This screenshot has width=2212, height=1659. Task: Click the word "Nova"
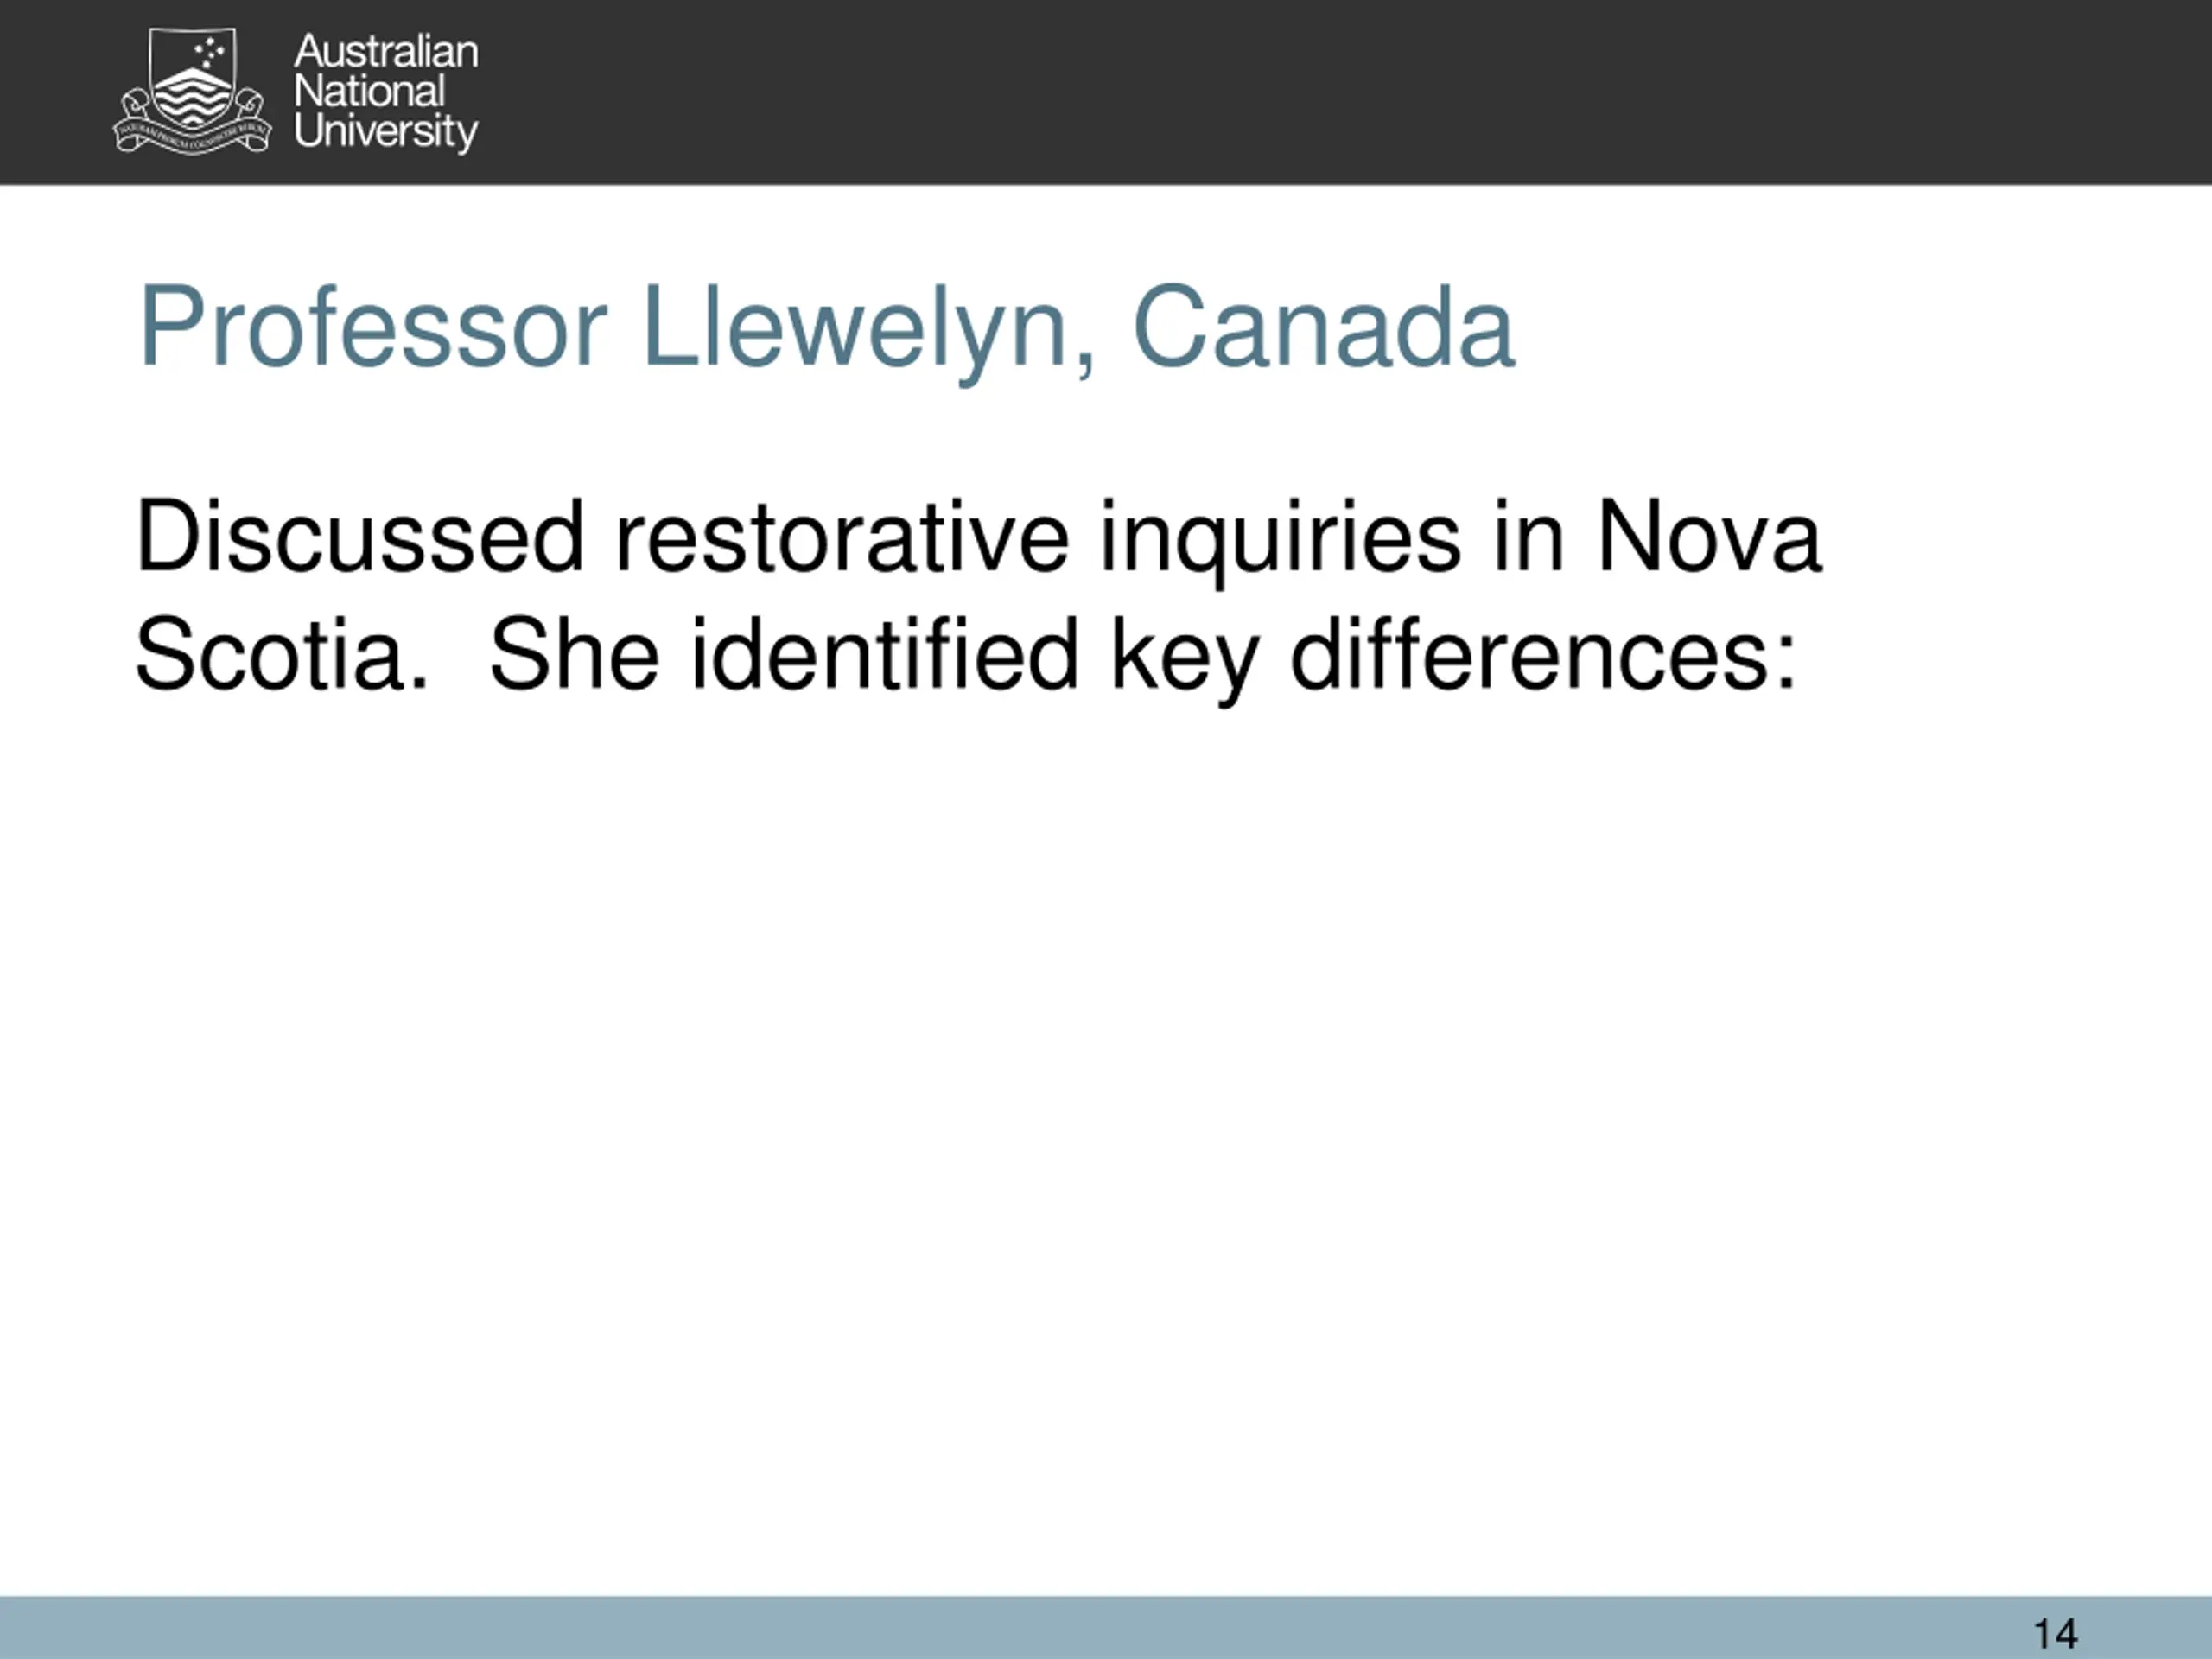pos(1709,537)
